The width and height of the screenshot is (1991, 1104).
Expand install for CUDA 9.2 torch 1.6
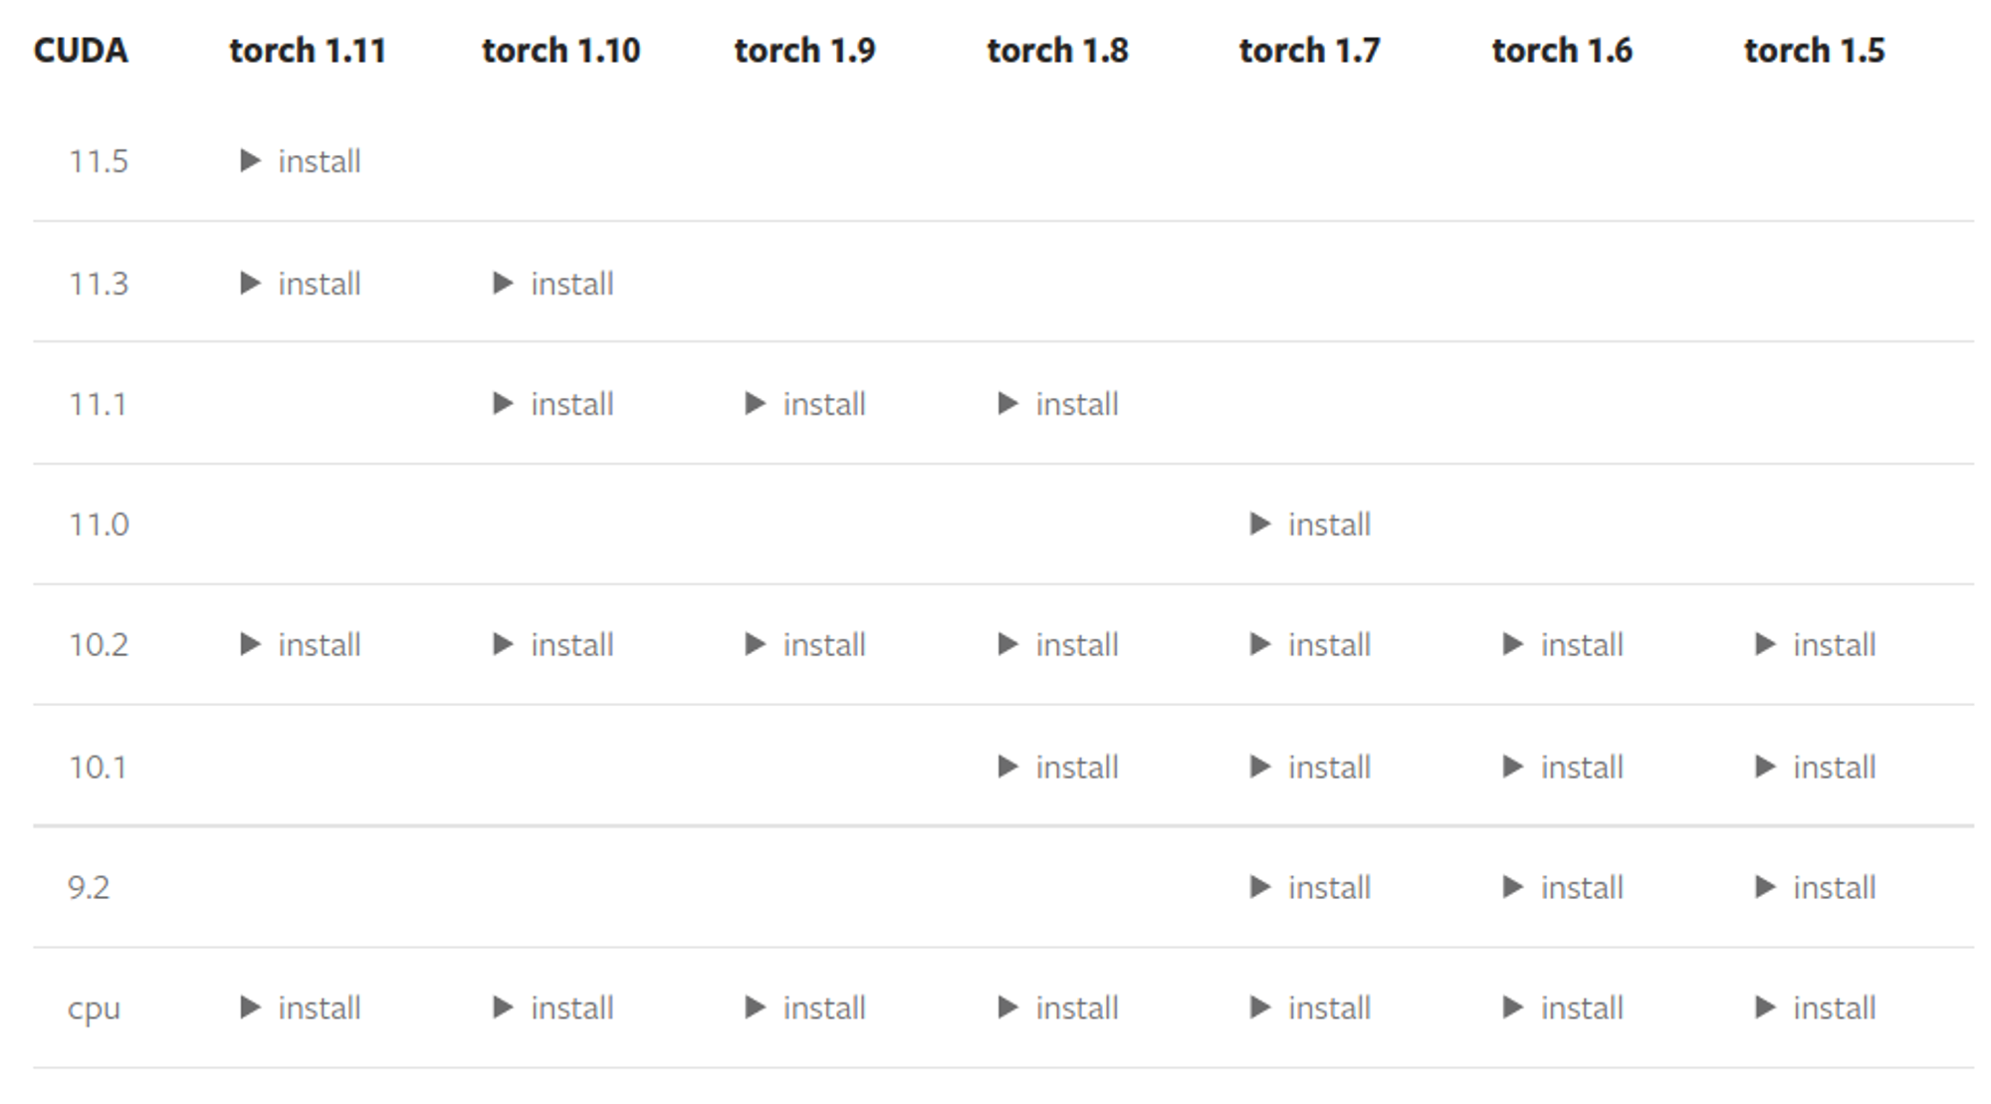(x=1563, y=888)
